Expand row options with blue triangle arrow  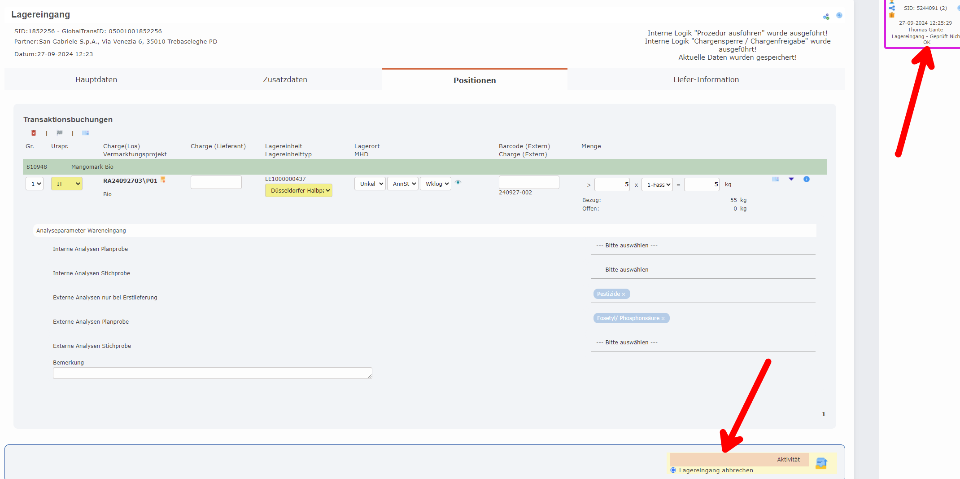(791, 179)
